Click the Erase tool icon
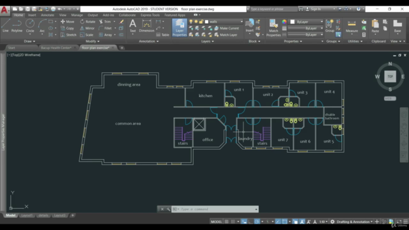Viewport: 409px width, 230px height. pos(121,22)
